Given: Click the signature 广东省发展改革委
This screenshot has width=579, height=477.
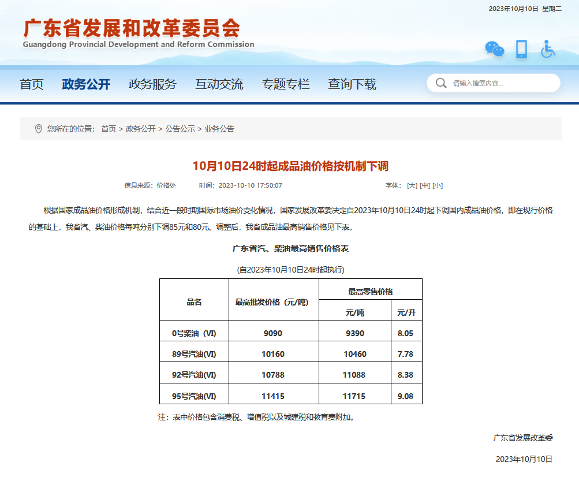Looking at the screenshot, I should pyautogui.click(x=523, y=438).
